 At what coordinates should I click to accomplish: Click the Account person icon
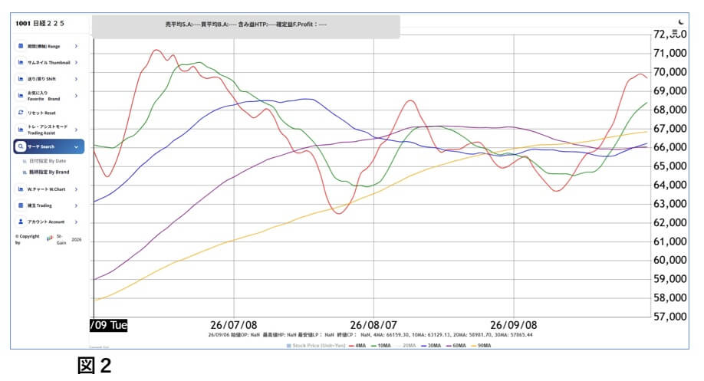(21, 222)
